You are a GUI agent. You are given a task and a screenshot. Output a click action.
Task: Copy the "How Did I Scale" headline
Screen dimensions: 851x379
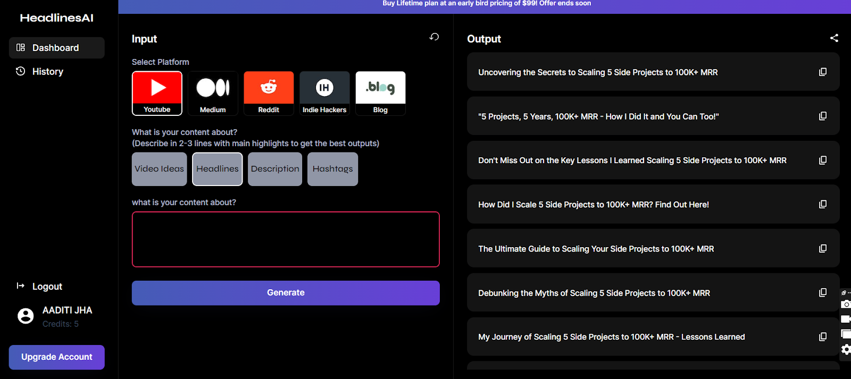(823, 204)
